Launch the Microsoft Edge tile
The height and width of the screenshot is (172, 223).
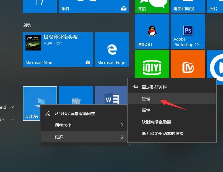[x=112, y=49]
